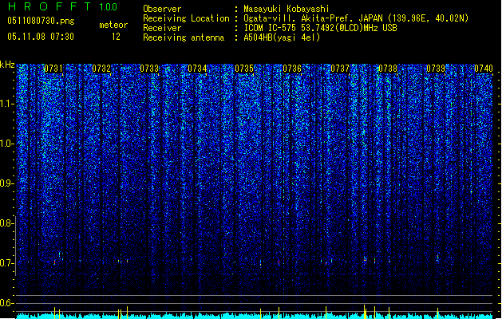The height and width of the screenshot is (319, 502).
Task: Click the date stamp 05.11.08 07:30
Action: coord(41,37)
